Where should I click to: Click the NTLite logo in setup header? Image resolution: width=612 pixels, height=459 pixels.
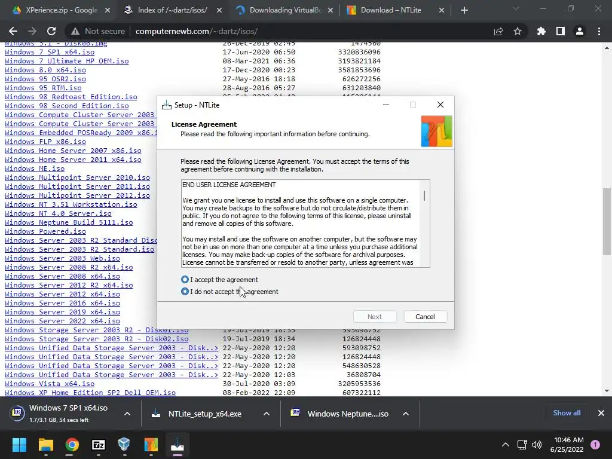point(436,131)
